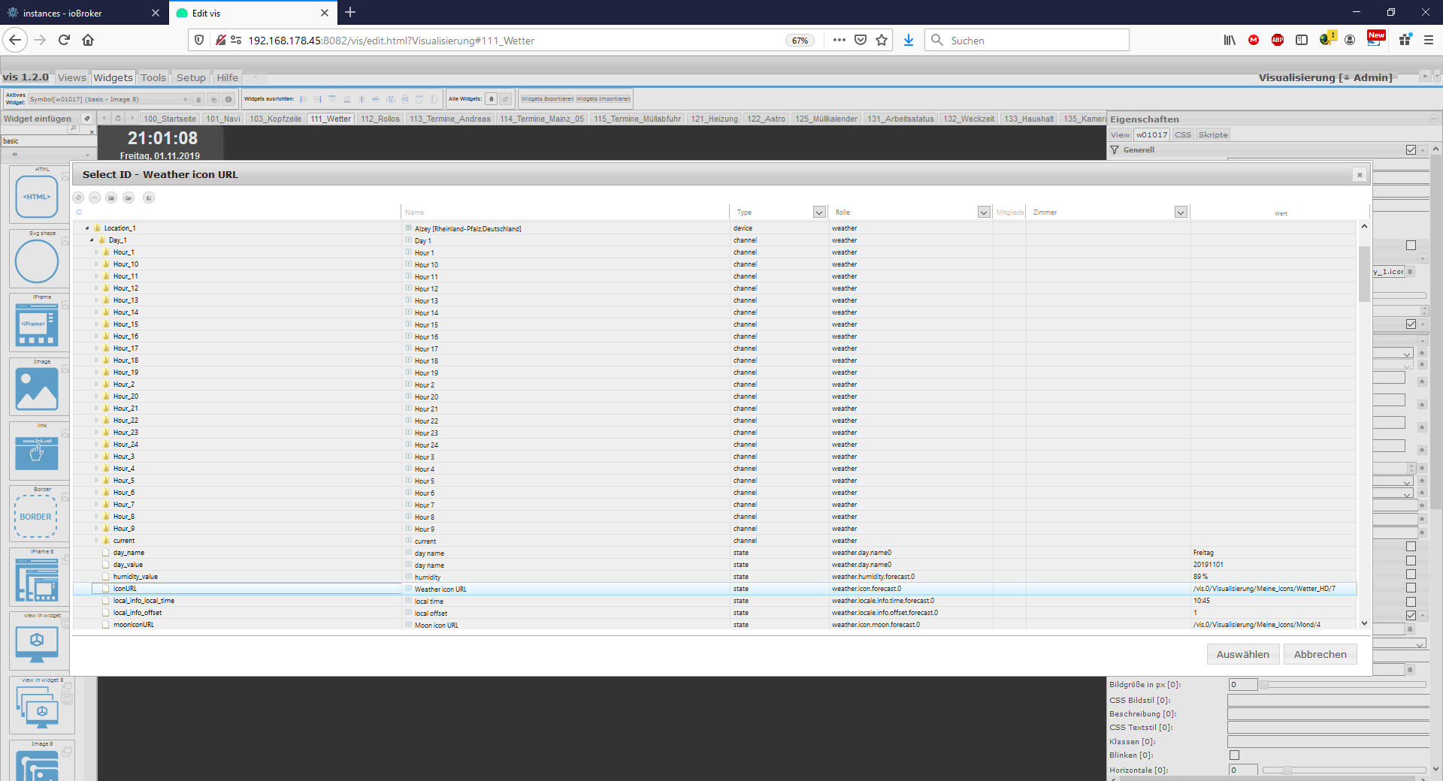Screen dimensions: 1443x781
Task: Cancel with the Abbrechen button
Action: coord(1320,654)
